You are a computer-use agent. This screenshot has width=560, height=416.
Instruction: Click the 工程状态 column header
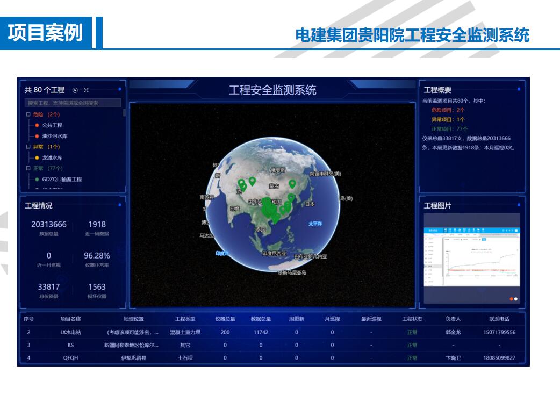(x=412, y=319)
